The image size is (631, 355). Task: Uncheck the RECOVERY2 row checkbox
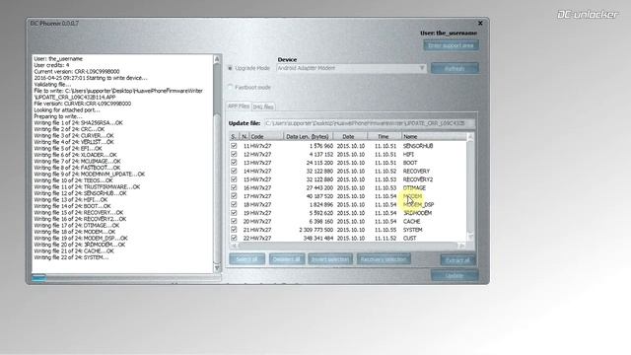pos(234,179)
